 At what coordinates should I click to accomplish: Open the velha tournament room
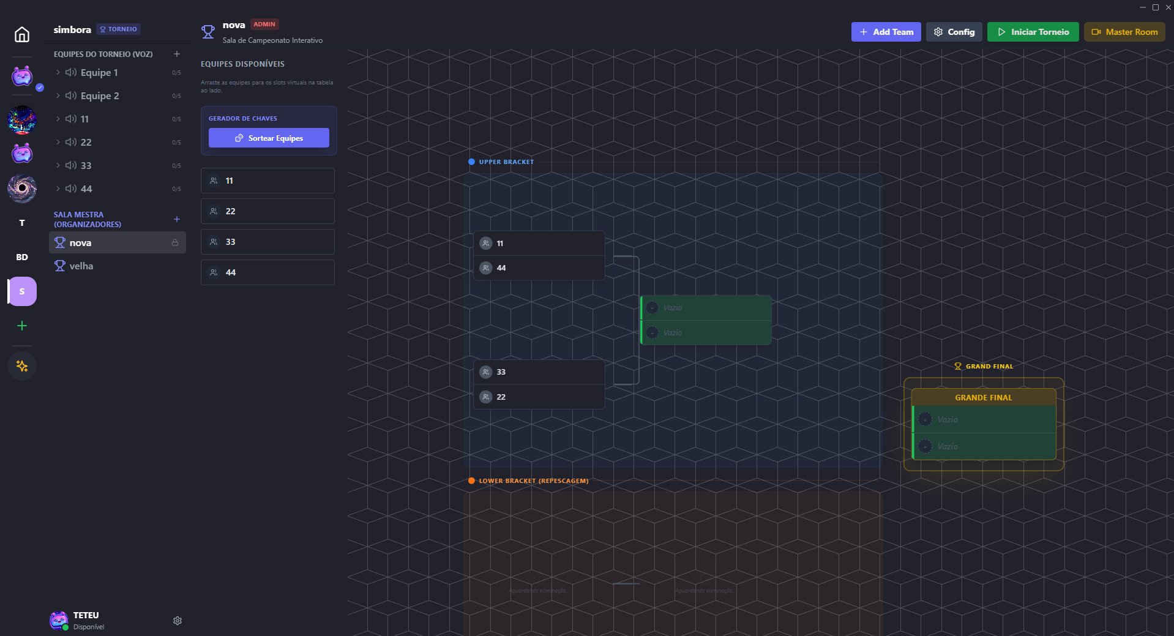[x=117, y=266]
